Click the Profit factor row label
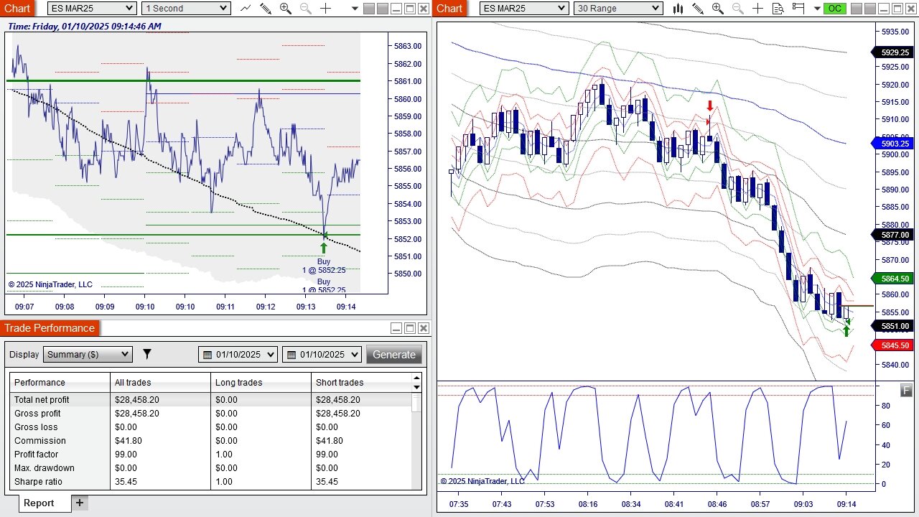Image resolution: width=919 pixels, height=517 pixels. pos(37,454)
